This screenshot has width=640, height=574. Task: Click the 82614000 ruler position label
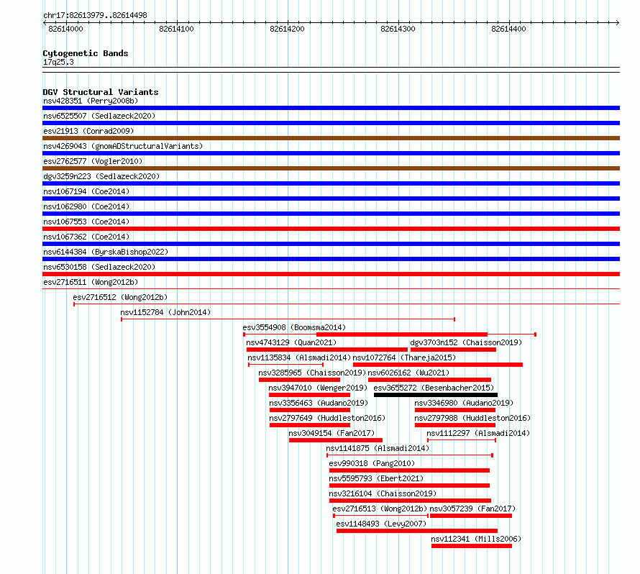[x=65, y=29]
